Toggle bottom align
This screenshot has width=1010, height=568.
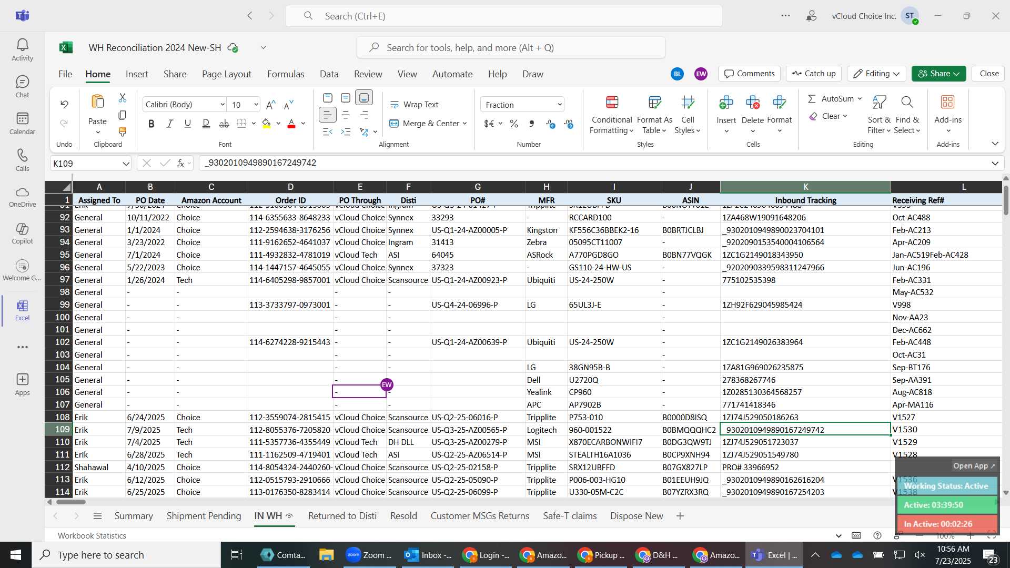(363, 98)
